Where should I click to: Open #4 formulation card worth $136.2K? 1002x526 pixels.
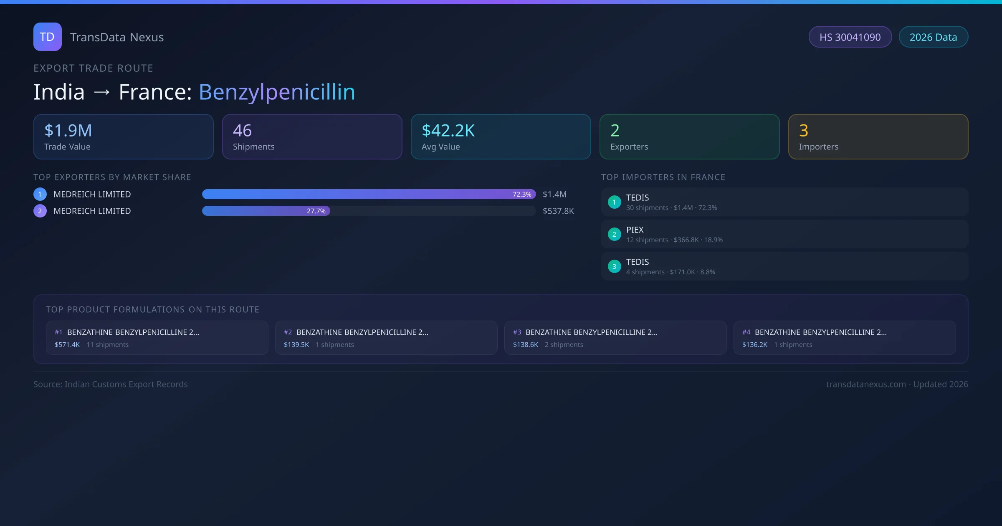tap(844, 338)
